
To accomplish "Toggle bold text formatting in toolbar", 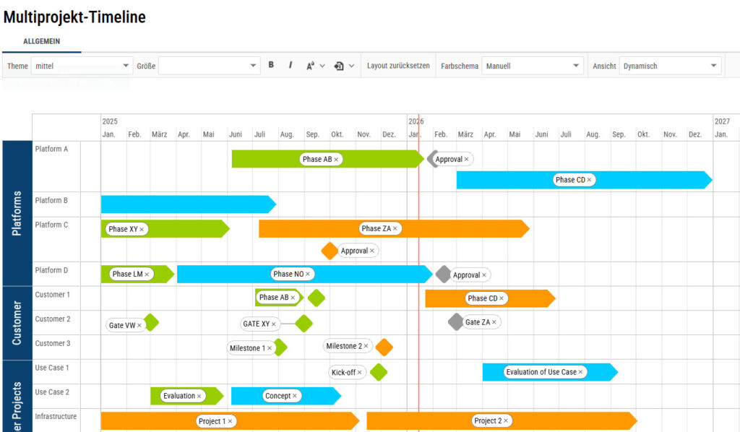I will (x=271, y=65).
